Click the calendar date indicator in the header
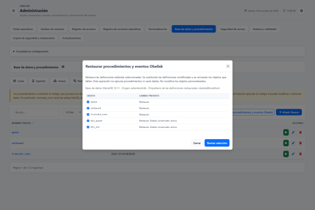Viewport: 315px width, 210px height. coord(261,11)
